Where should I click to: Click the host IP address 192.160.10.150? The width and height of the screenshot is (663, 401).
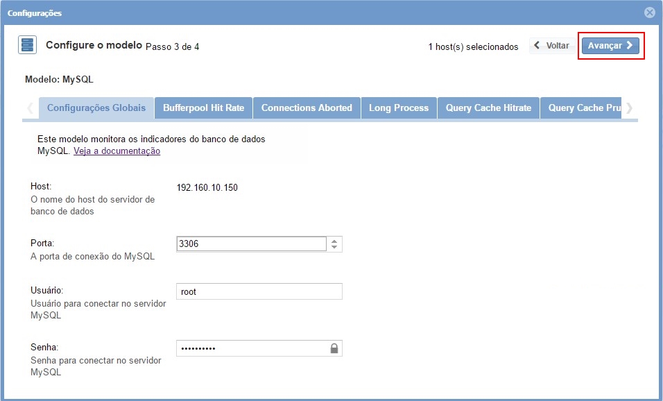point(207,187)
